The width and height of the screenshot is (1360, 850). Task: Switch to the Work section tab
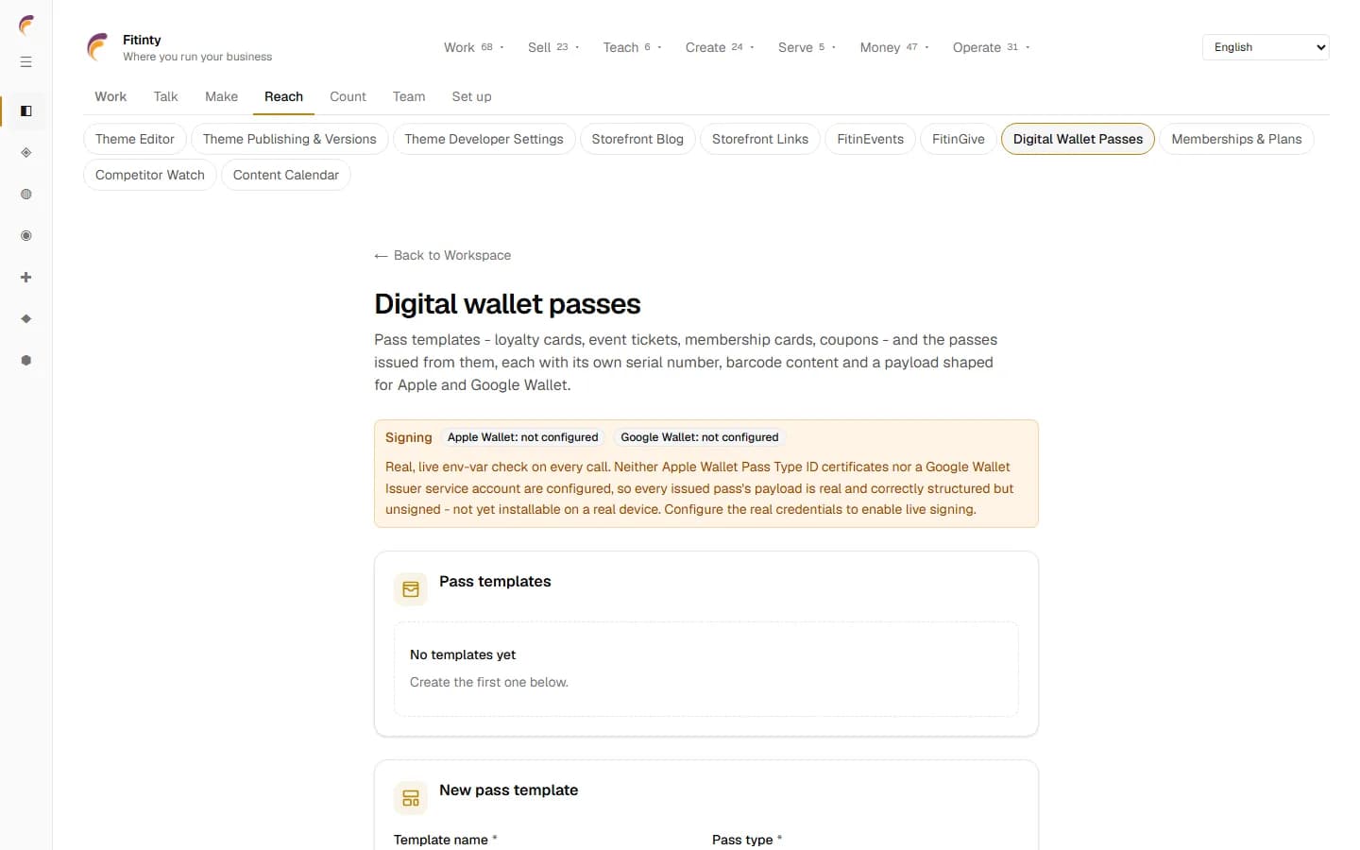tap(110, 96)
